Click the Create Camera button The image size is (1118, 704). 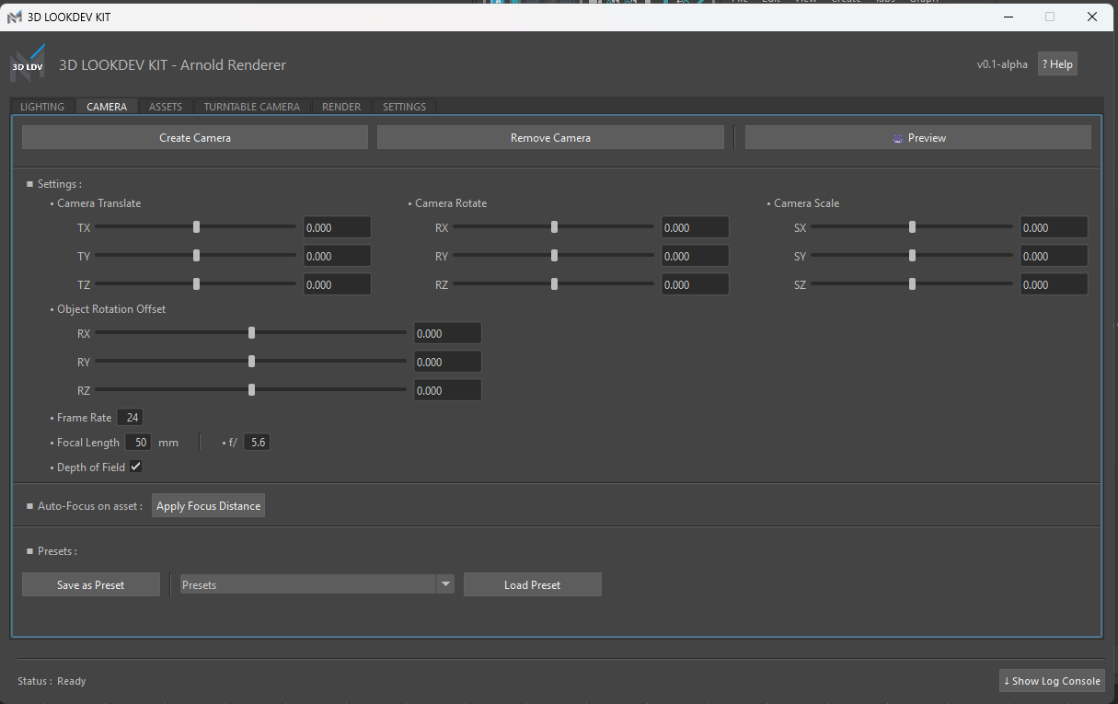(195, 138)
